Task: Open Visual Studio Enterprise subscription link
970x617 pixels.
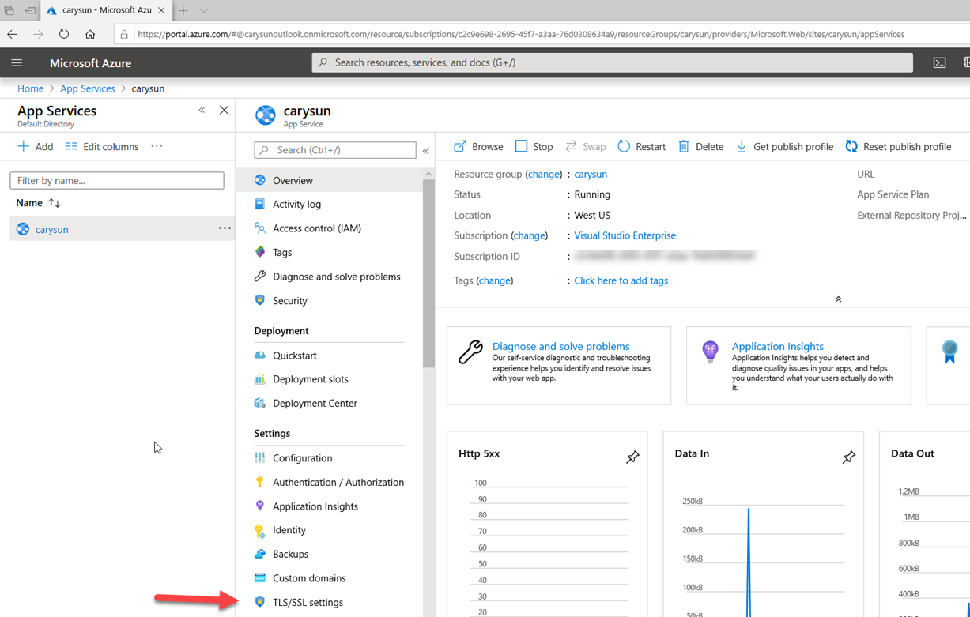Action: (625, 235)
